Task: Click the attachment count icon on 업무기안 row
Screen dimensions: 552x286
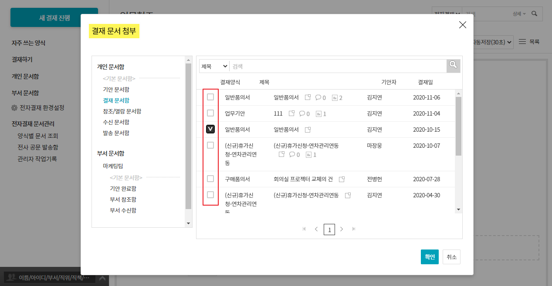Action: (318, 113)
